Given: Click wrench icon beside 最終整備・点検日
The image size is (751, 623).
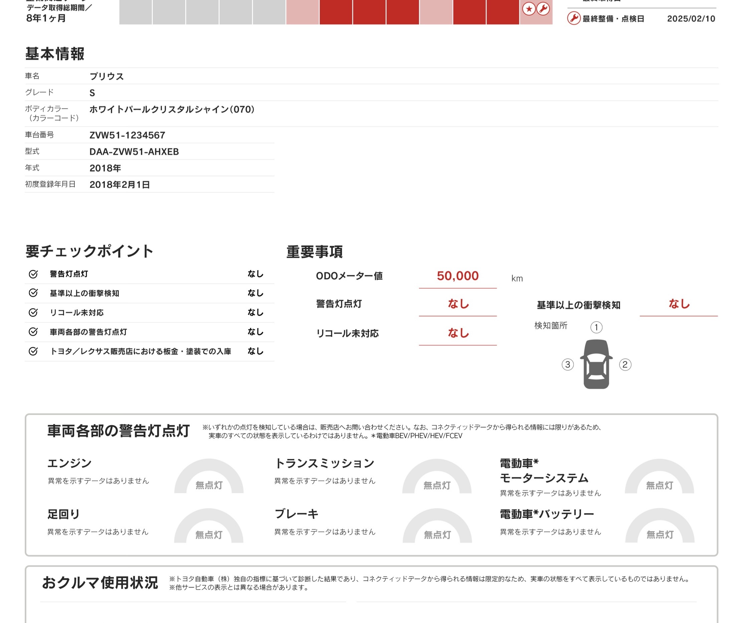Looking at the screenshot, I should 574,18.
